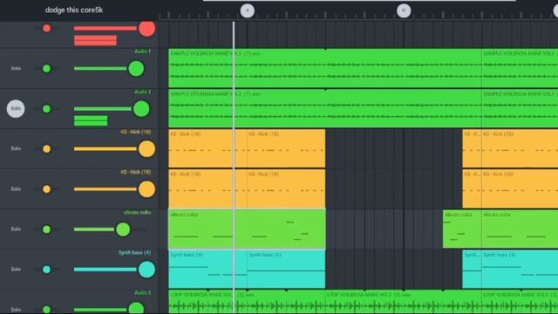The height and width of the screenshot is (314, 558).
Task: Select the bottom Audio 1 track label
Action: (x=143, y=293)
